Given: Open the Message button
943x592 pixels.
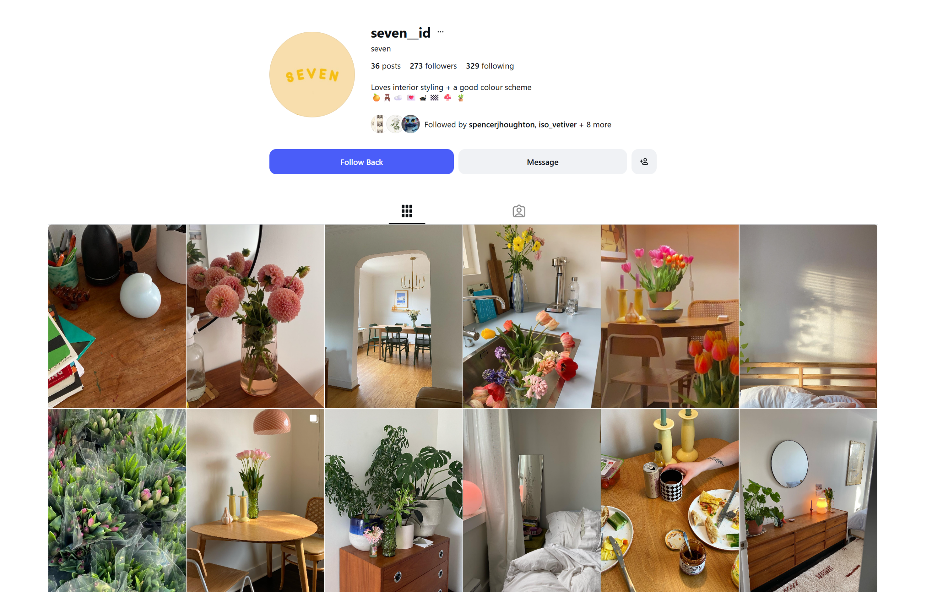Looking at the screenshot, I should point(542,162).
